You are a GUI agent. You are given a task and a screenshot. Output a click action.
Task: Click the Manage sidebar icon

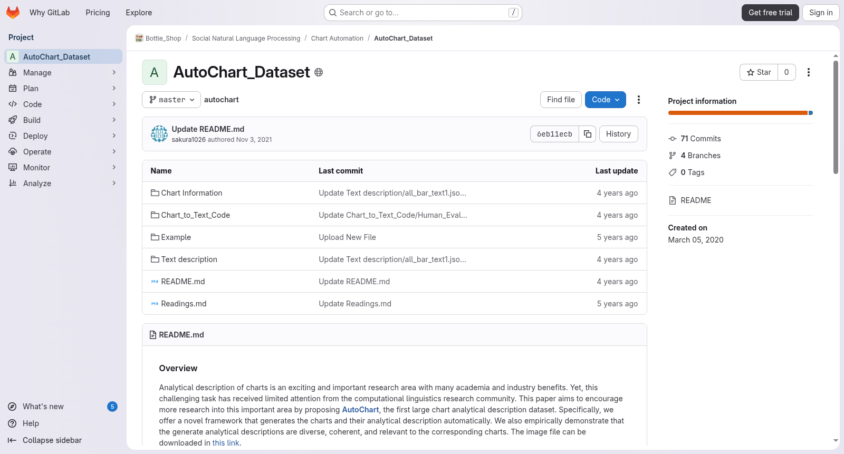(x=13, y=73)
